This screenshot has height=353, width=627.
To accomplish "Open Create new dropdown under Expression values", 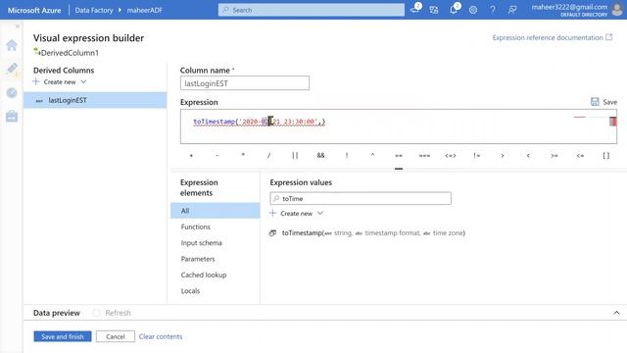I will tap(296, 214).
